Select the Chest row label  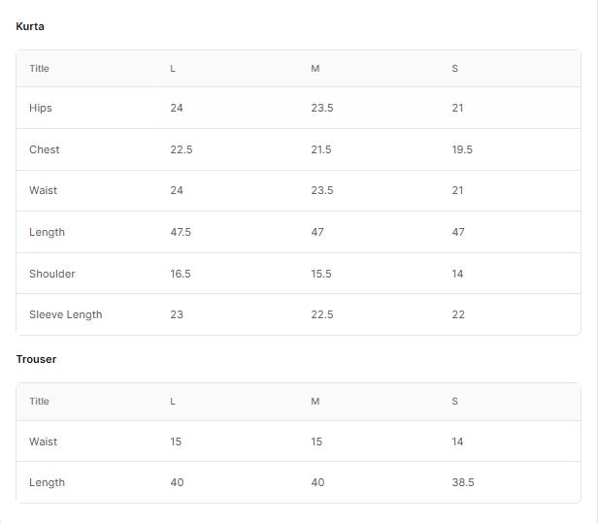[44, 149]
